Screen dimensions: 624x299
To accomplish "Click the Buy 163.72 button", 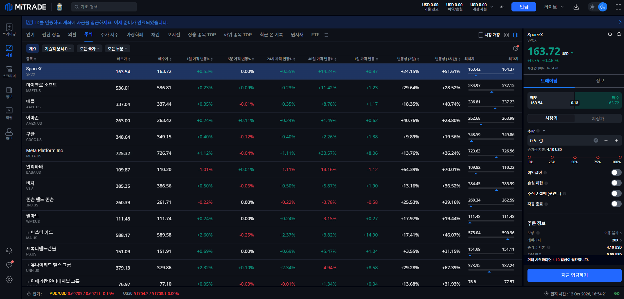I will pyautogui.click(x=598, y=100).
